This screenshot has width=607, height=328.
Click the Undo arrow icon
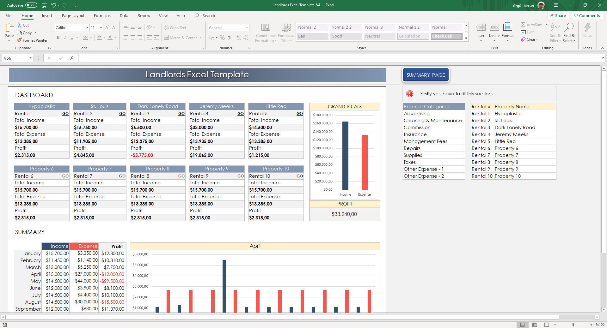(53, 5)
